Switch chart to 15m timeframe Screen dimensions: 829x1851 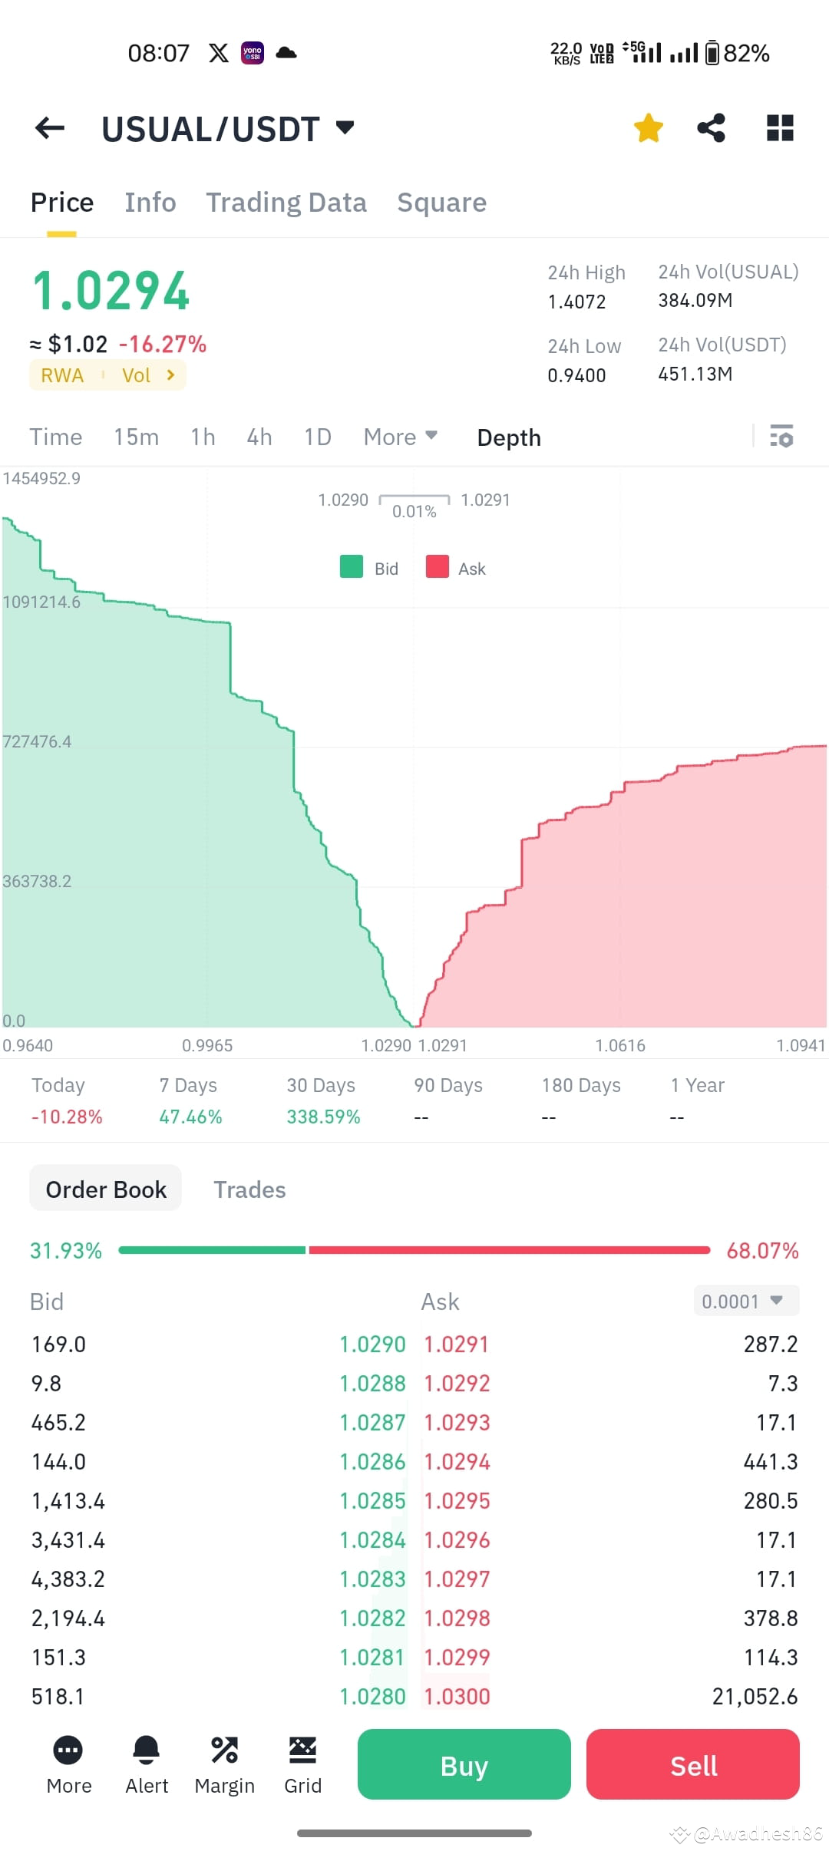135,437
